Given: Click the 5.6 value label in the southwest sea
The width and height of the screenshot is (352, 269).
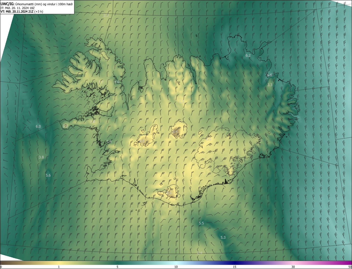Looking at the screenshot, I should click(48, 175).
